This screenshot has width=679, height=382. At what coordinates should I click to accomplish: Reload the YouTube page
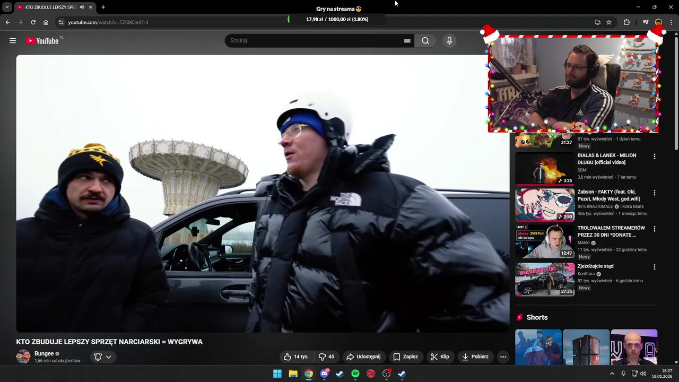point(33,22)
